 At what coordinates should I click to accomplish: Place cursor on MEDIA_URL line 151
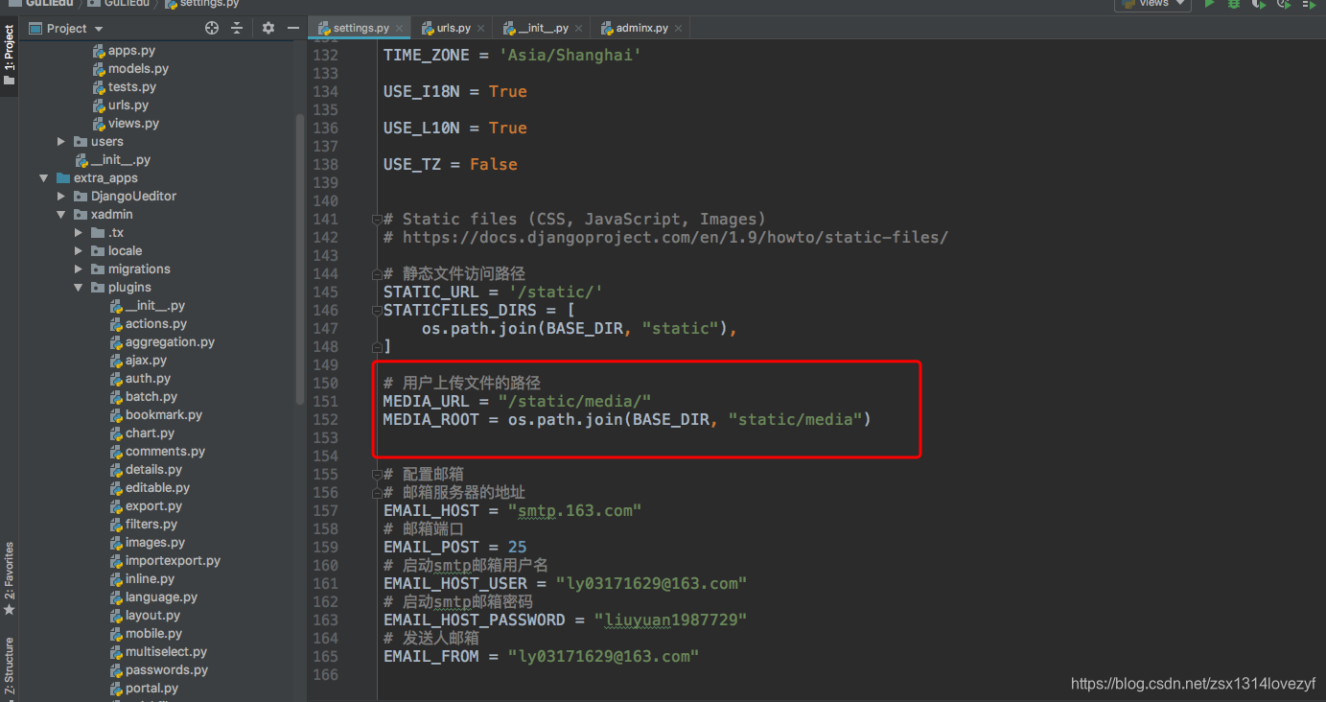click(x=518, y=401)
